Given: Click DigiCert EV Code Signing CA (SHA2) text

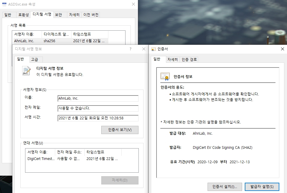Looking at the screenshot, I should [223, 148].
